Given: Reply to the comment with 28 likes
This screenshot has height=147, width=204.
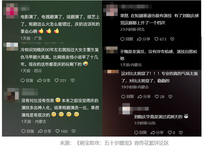Looking at the screenshot, I should coord(128,97).
